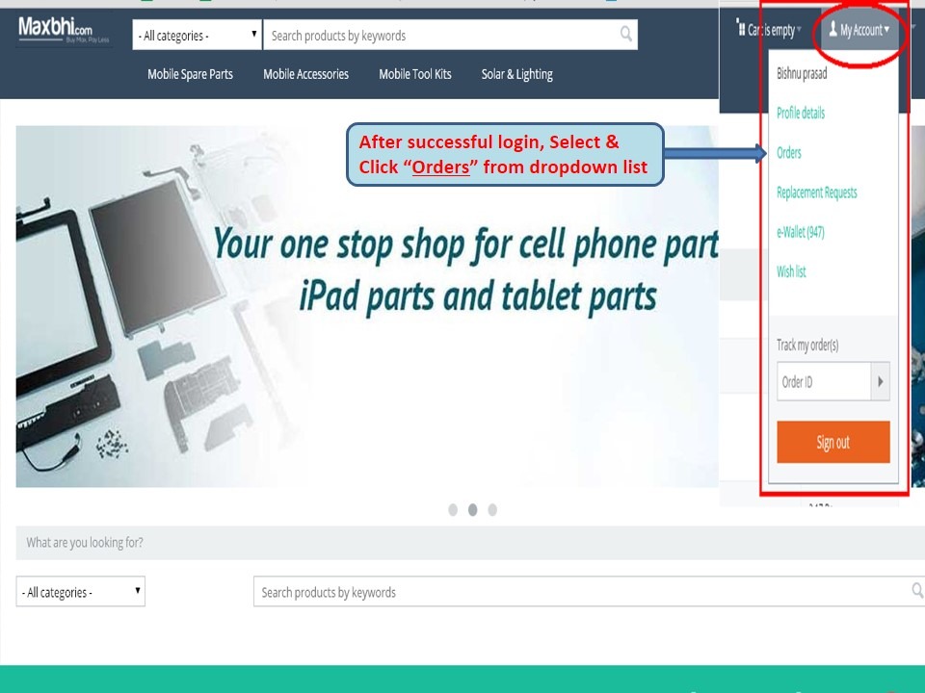Open the top All categories dropdown

(197, 35)
